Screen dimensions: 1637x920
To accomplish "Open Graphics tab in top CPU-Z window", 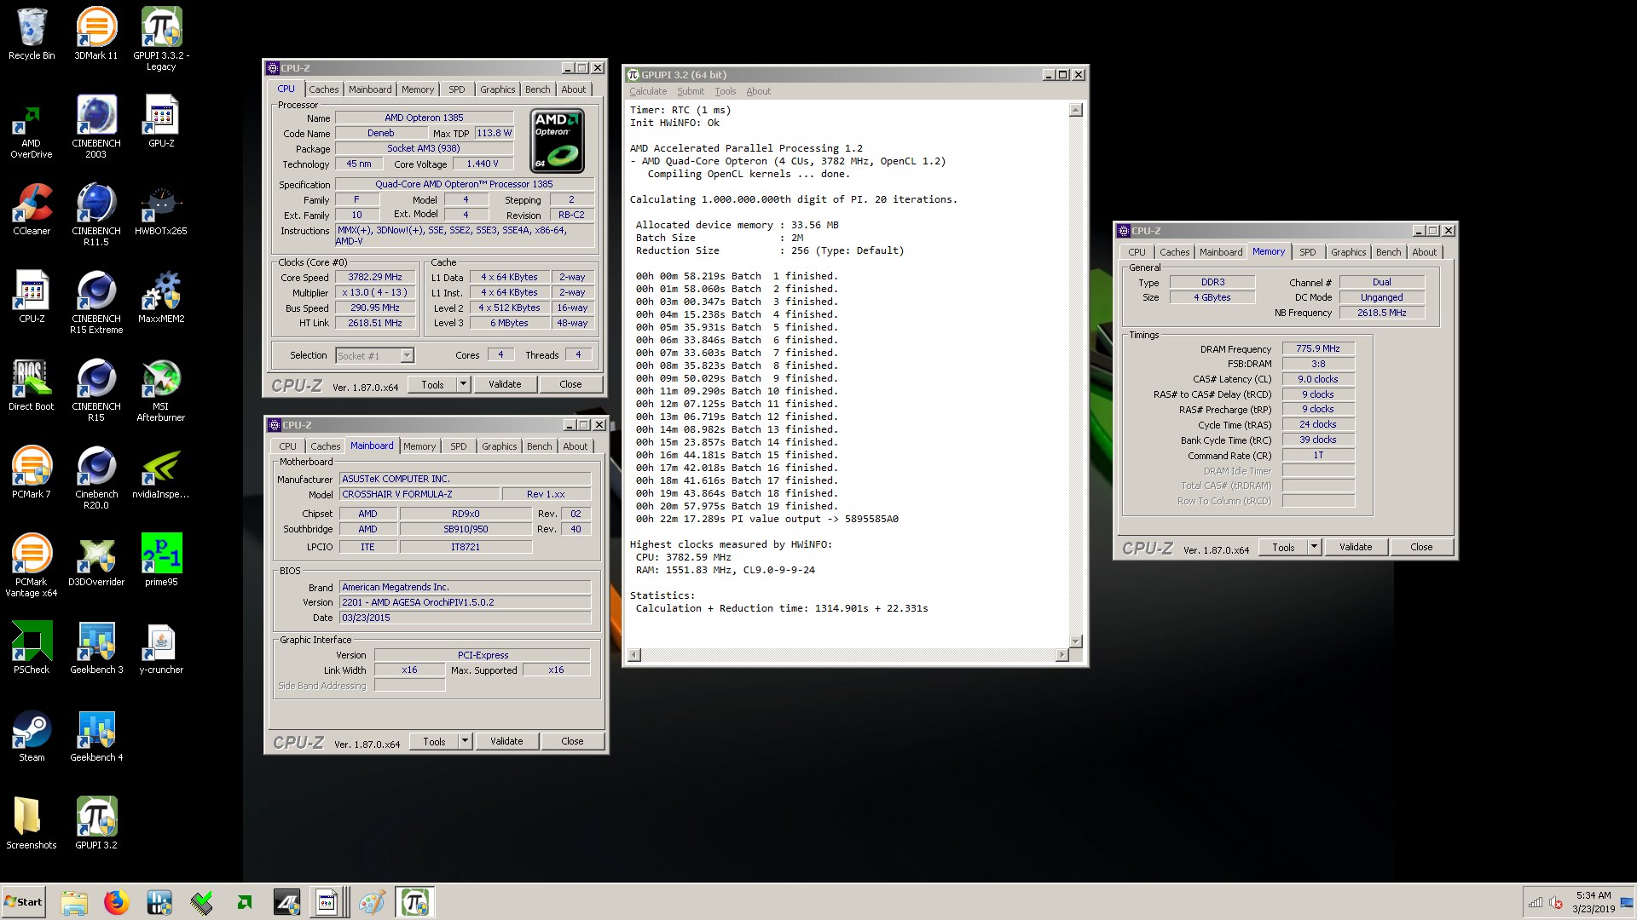I will [497, 89].
